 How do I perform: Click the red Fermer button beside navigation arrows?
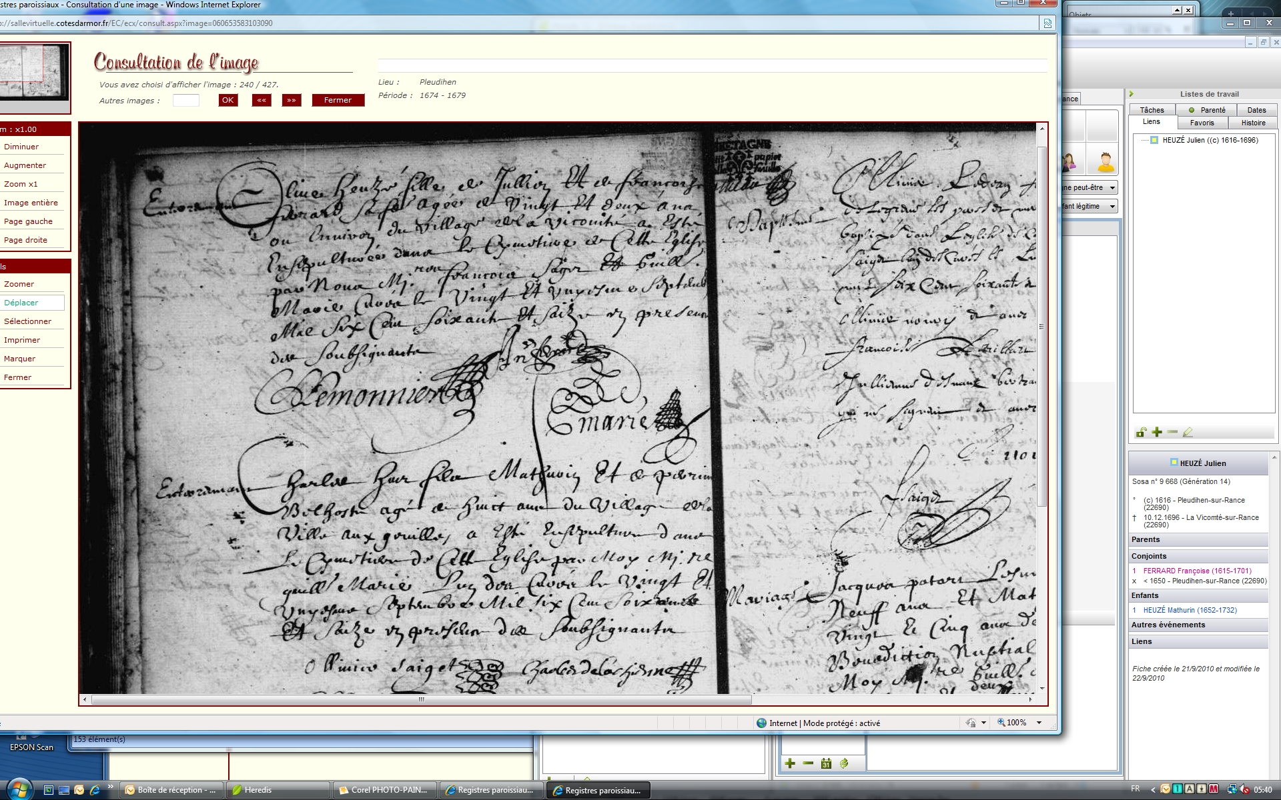[x=338, y=100]
